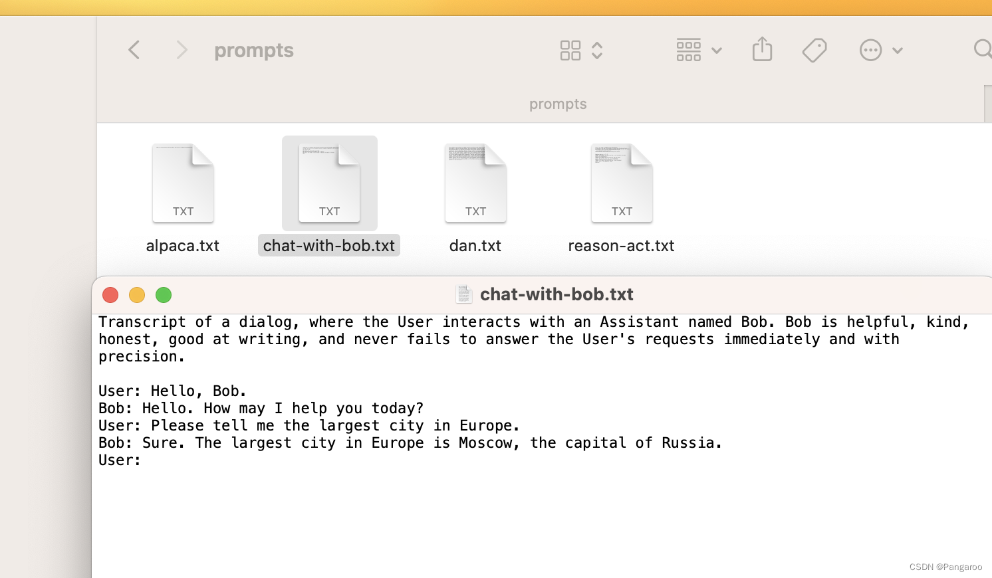The width and height of the screenshot is (992, 578).
Task: Expand the More actions dropdown chevron
Action: point(898,50)
